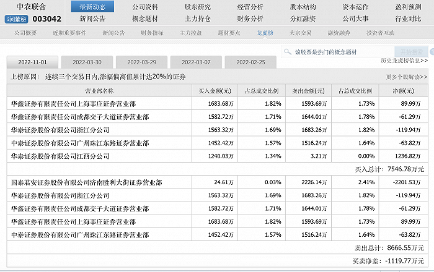Viewport: 434px width, 272px height.
Task: Click 华泰证券股份有限公司江西分公司 row name
Action: coord(60,156)
